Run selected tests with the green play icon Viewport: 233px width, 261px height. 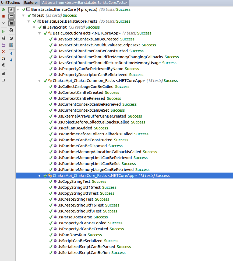[3, 32]
